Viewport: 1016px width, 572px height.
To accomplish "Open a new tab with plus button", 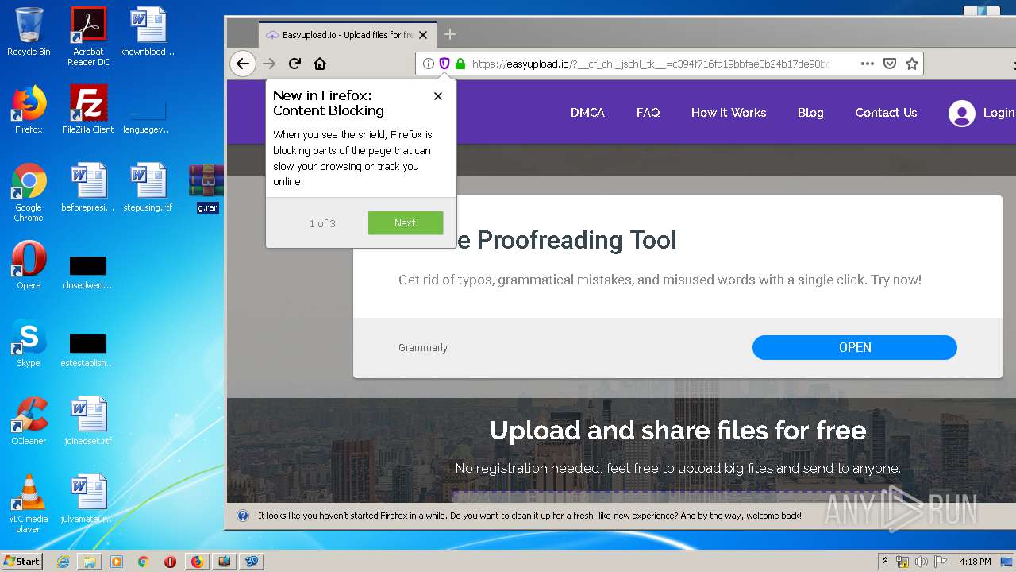I will click(450, 34).
